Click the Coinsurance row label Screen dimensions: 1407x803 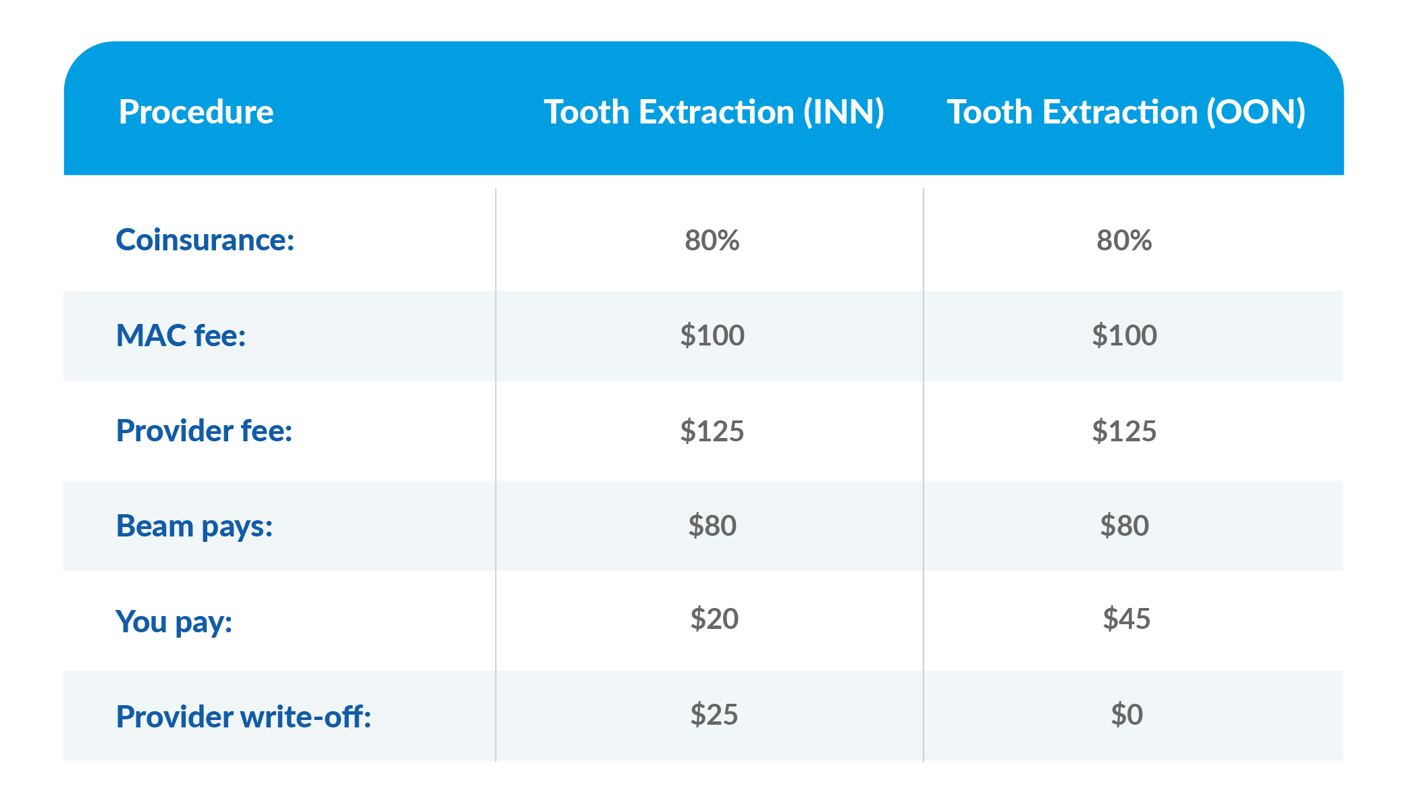tap(205, 240)
